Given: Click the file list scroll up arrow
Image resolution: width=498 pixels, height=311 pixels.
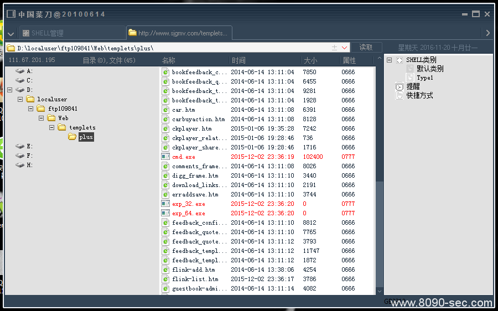Looking at the screenshot, I should pyautogui.click(x=379, y=59).
